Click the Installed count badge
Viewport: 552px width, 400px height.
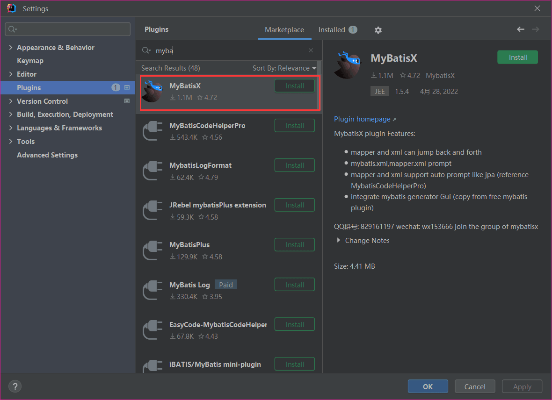click(353, 30)
